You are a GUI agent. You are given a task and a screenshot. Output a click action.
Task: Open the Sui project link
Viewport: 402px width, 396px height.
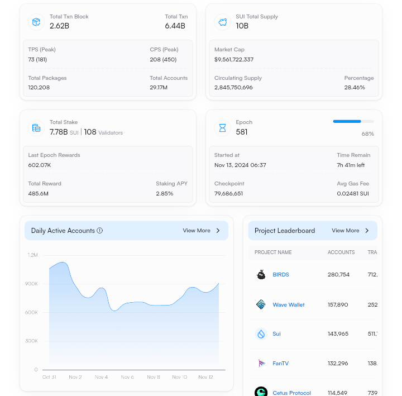[x=276, y=333]
